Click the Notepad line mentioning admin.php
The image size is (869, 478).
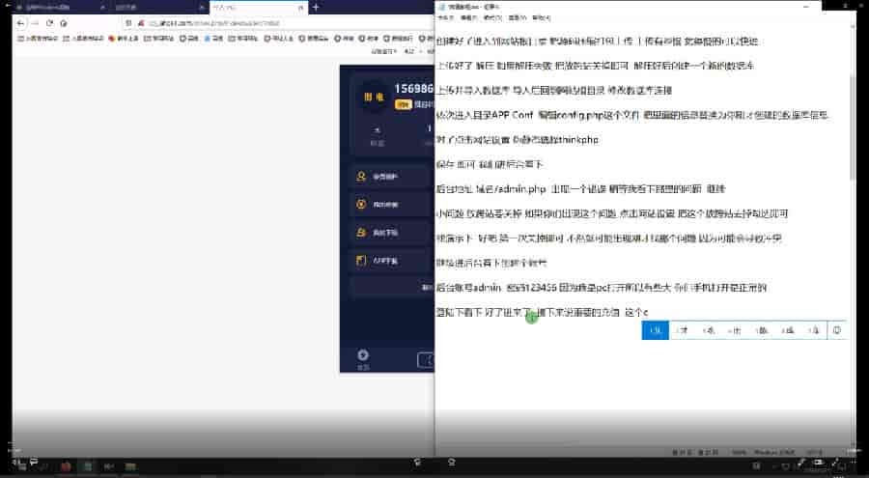(x=581, y=189)
